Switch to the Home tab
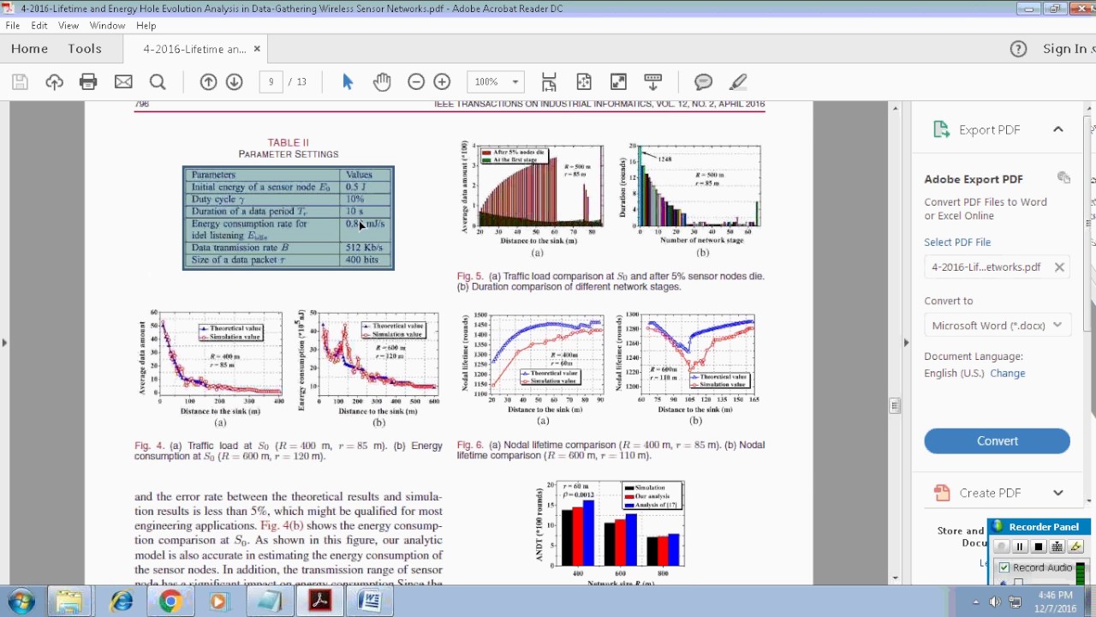1096x617 pixels. click(x=29, y=49)
